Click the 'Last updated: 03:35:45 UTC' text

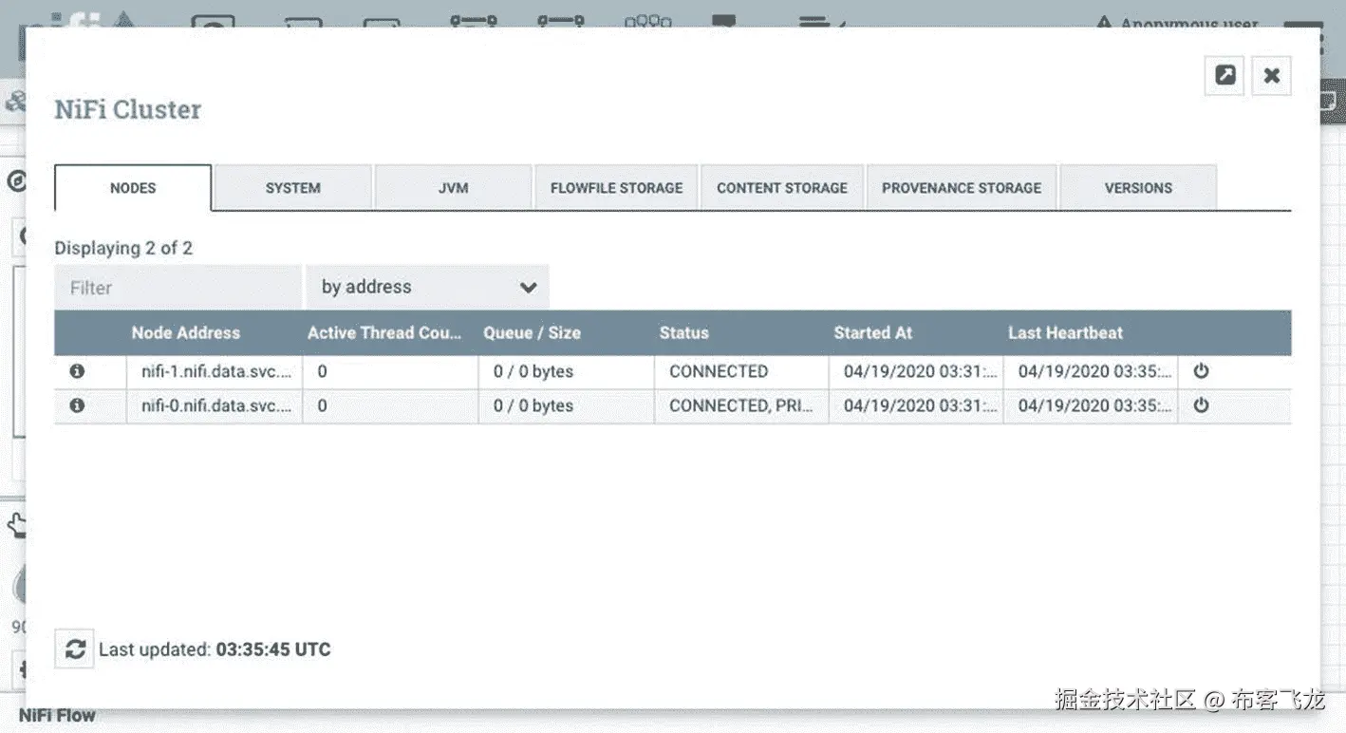click(x=215, y=649)
